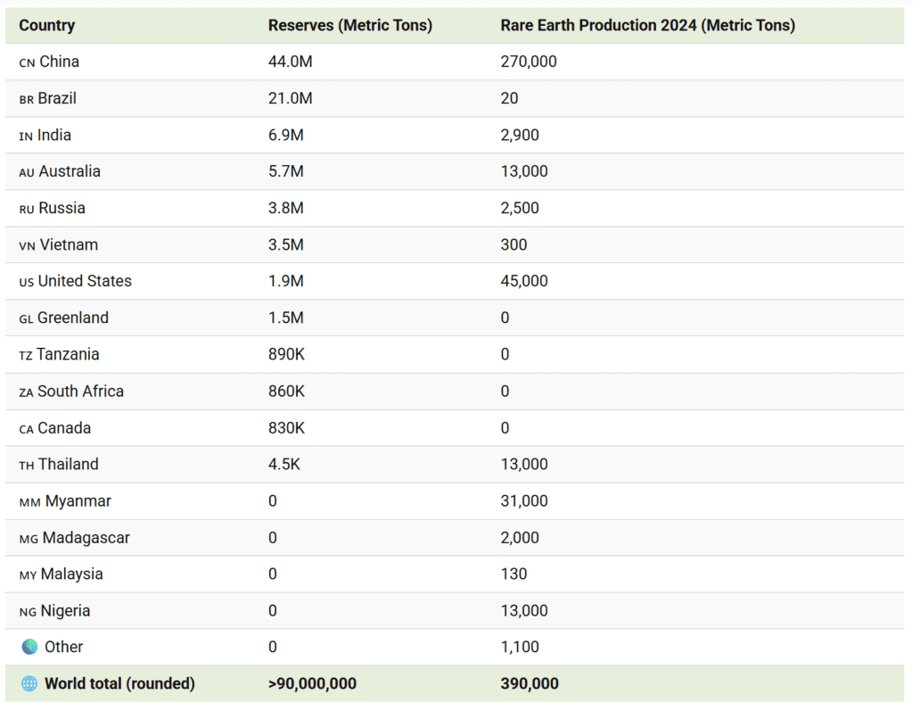Click the Country column header

tap(46, 25)
